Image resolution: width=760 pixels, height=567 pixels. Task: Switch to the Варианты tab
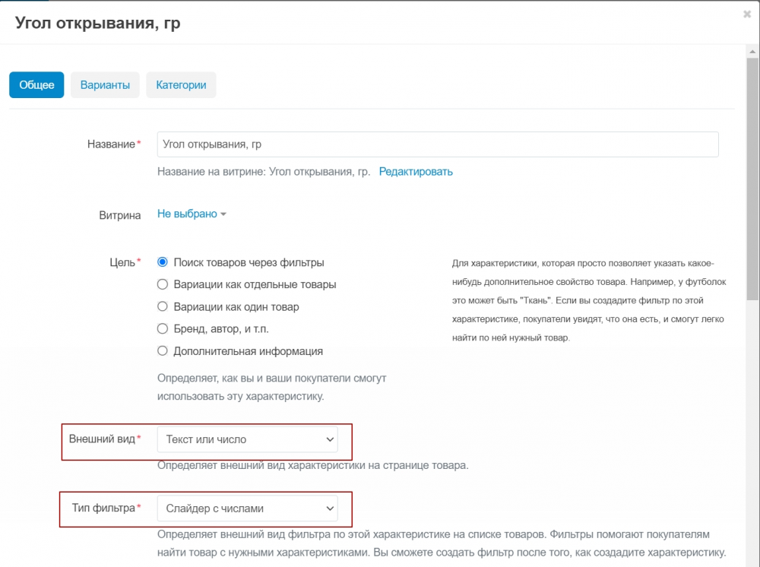(105, 85)
